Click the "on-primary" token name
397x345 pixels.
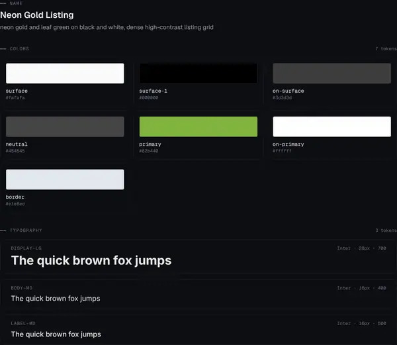tap(288, 144)
